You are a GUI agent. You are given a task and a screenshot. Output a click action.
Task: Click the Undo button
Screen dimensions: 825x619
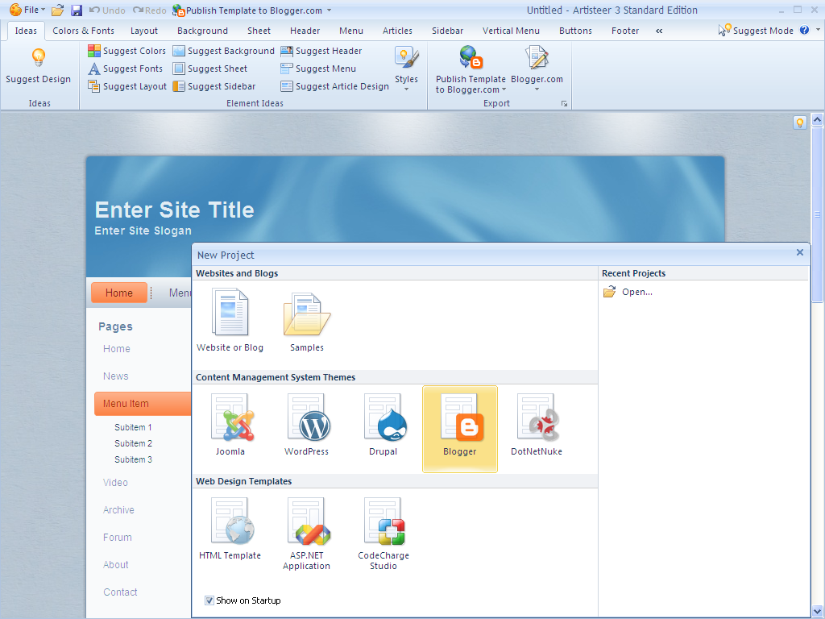click(x=107, y=10)
